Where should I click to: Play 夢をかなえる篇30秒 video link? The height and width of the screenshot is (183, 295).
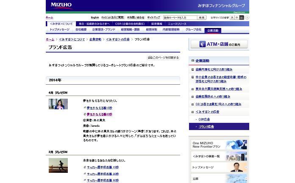click(99, 114)
